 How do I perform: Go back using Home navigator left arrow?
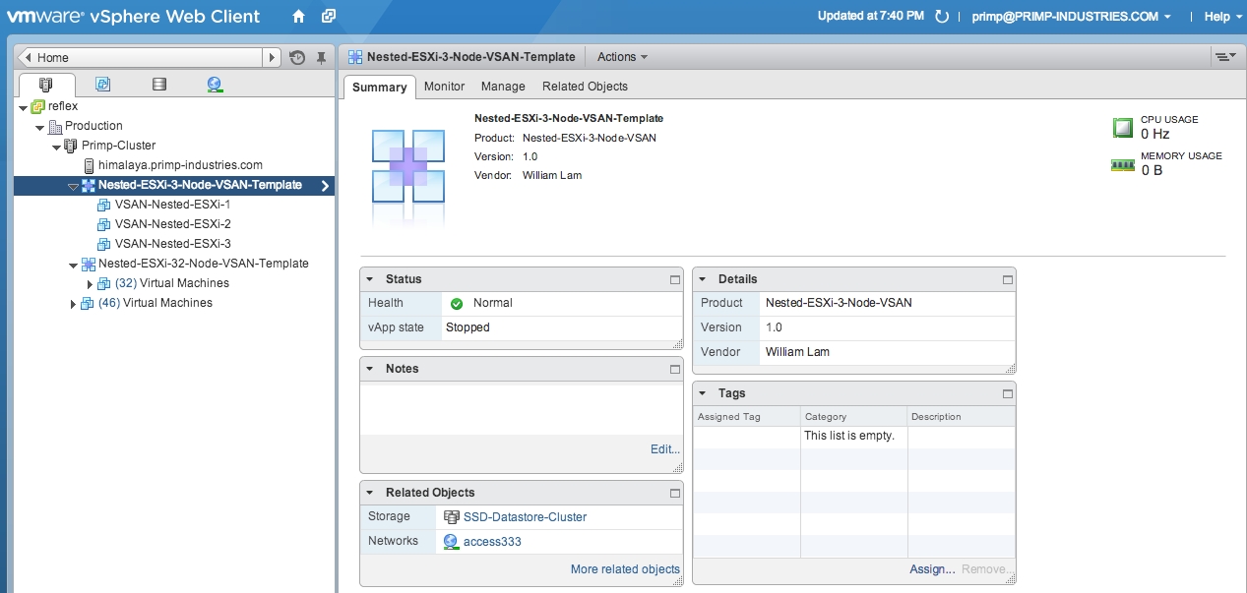[x=27, y=58]
